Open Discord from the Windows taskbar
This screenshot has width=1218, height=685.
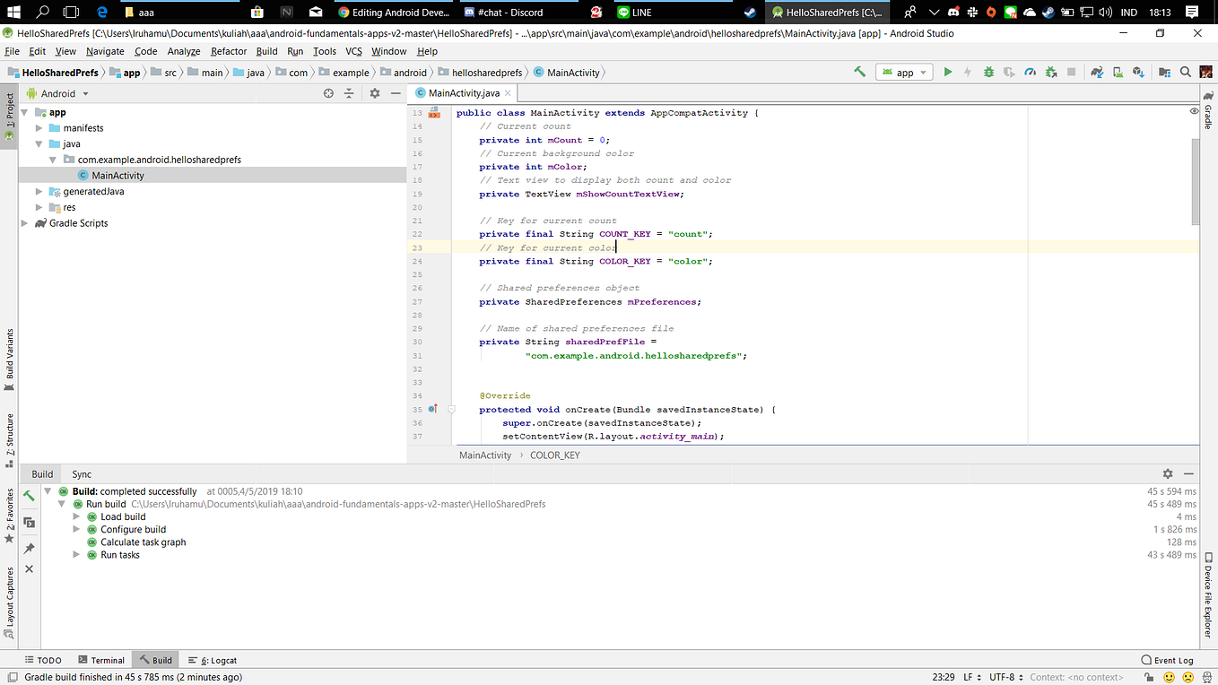tap(503, 13)
